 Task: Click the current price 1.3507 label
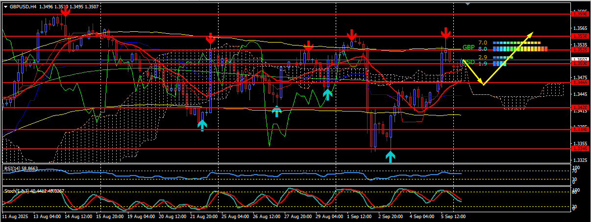(580, 59)
